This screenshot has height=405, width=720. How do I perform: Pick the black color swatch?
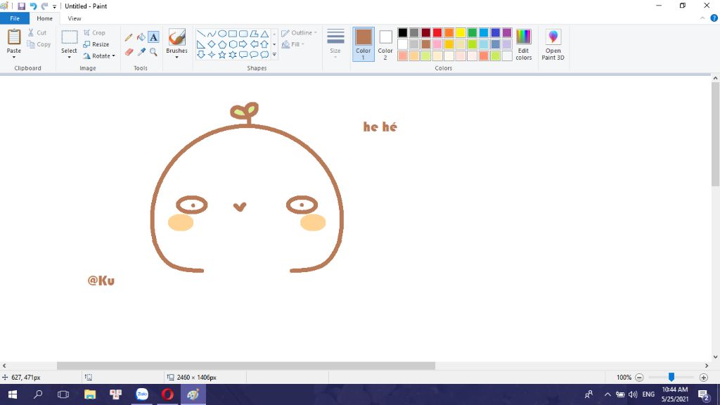pos(403,32)
